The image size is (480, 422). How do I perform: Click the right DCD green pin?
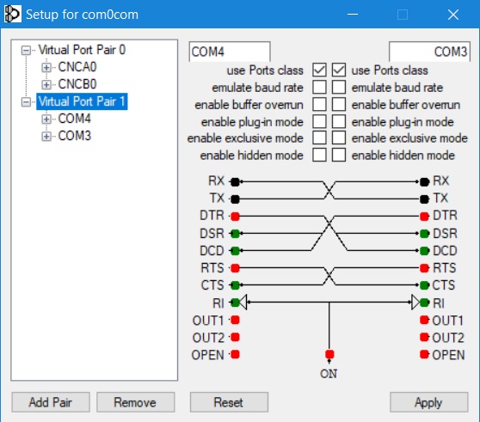point(424,251)
